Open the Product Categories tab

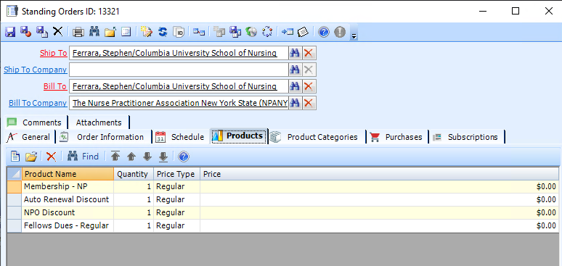pos(317,137)
